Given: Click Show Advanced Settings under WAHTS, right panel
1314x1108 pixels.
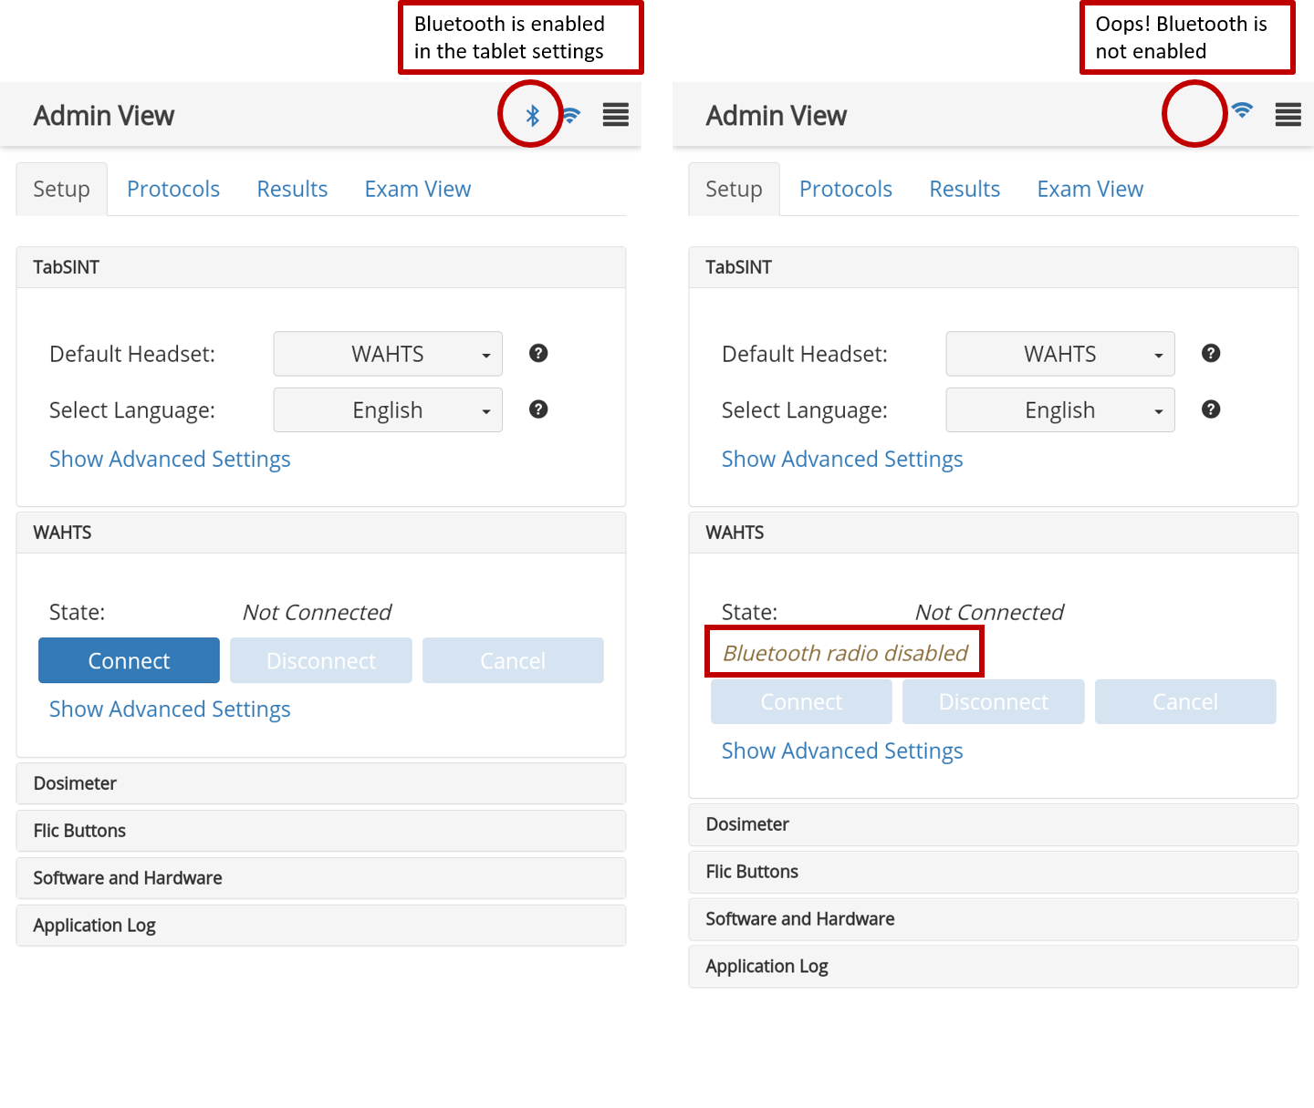Looking at the screenshot, I should point(841,751).
